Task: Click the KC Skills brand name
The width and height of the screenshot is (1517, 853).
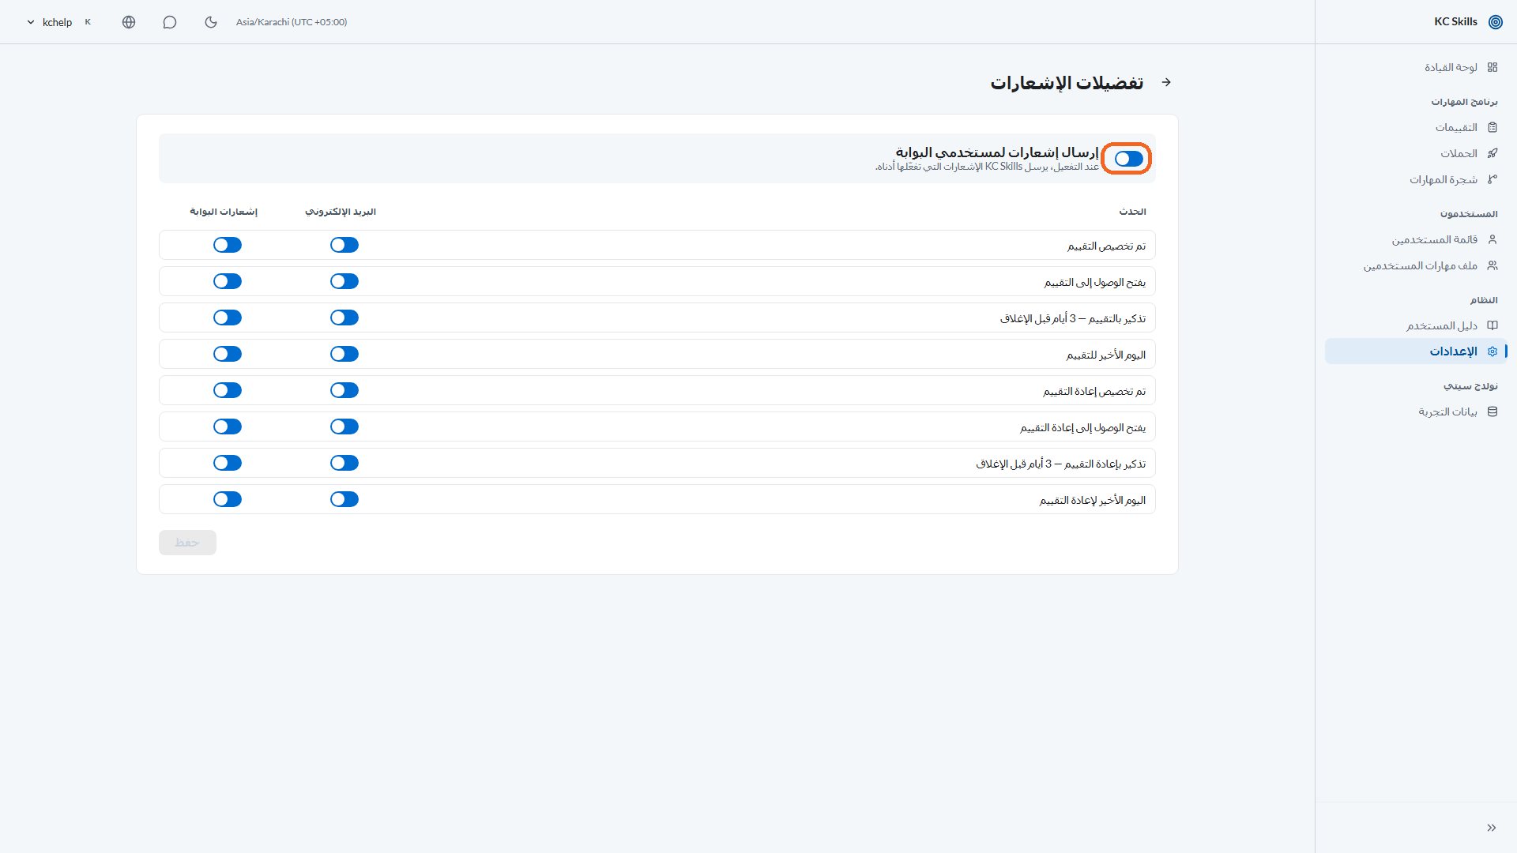Action: tap(1455, 22)
